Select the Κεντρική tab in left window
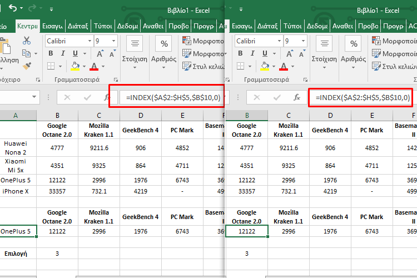417x278 pixels. [27, 26]
